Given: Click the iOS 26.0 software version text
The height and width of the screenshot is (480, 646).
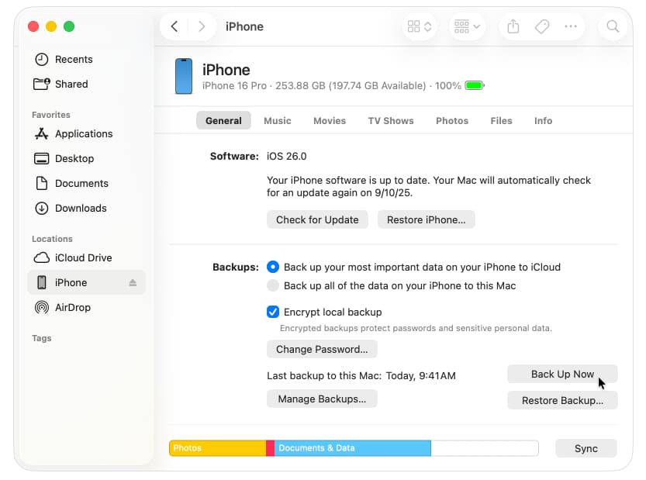Looking at the screenshot, I should 286,157.
